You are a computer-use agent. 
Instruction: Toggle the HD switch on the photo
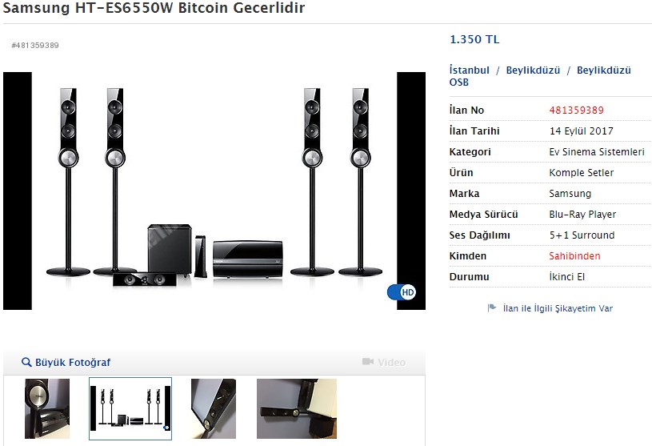tap(402, 292)
